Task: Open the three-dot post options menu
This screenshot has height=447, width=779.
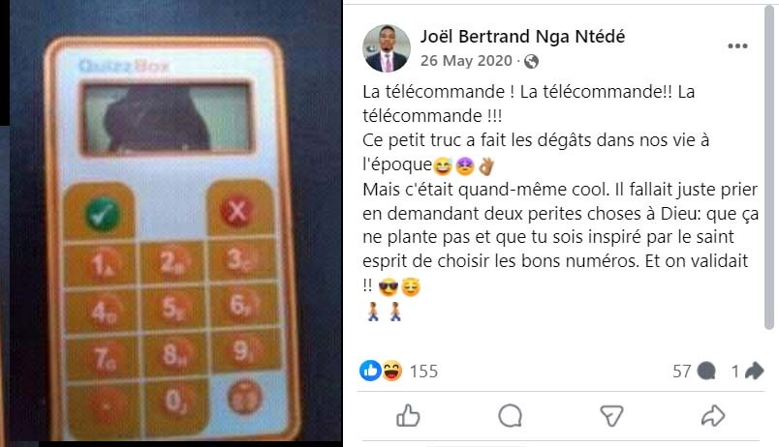Action: (x=737, y=46)
